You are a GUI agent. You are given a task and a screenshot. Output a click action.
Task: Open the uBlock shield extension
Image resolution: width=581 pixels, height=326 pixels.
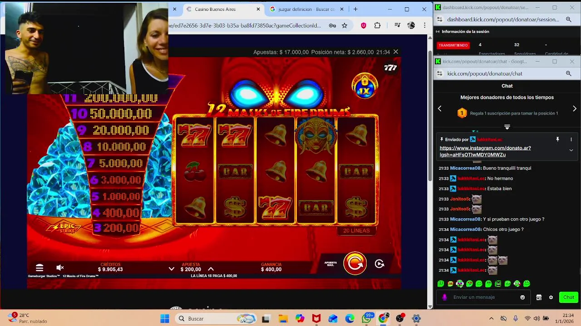click(363, 25)
